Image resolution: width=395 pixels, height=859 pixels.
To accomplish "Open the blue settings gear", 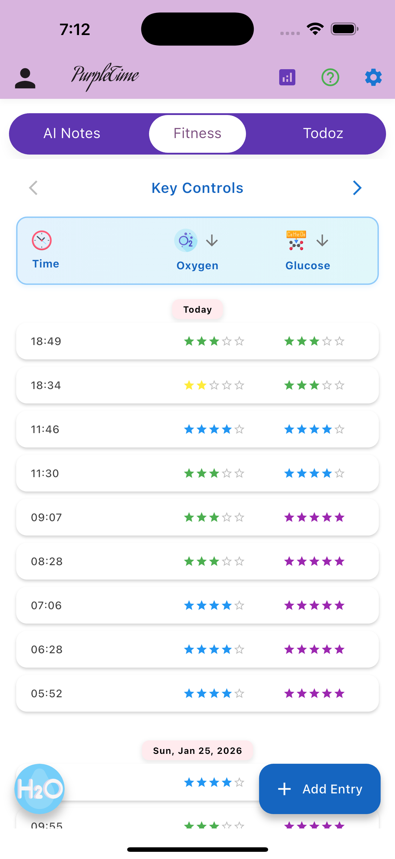I will (x=373, y=77).
